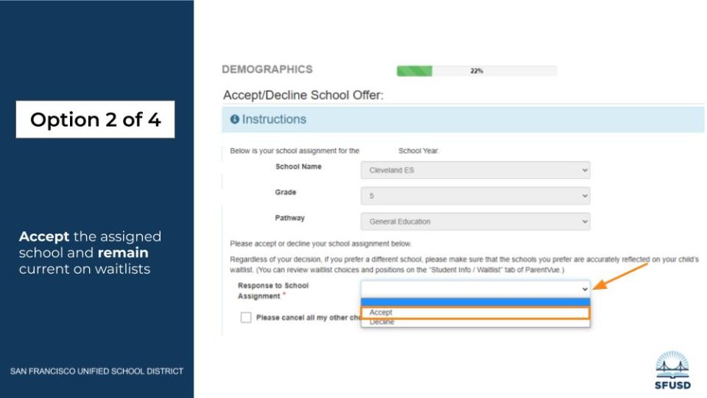Select Accept from the response list
707x398 pixels.
[x=475, y=313]
